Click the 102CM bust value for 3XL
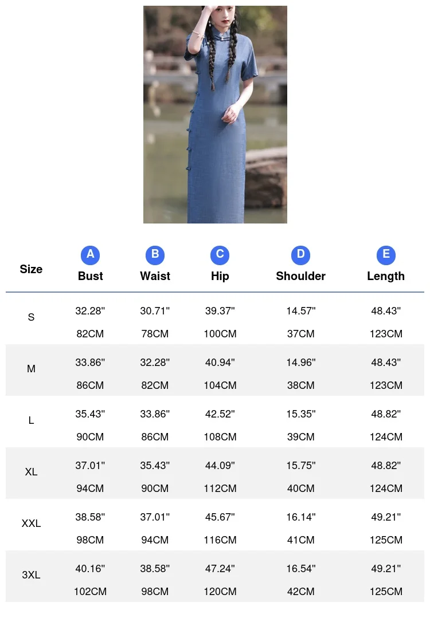The height and width of the screenshot is (630, 430). [90, 592]
